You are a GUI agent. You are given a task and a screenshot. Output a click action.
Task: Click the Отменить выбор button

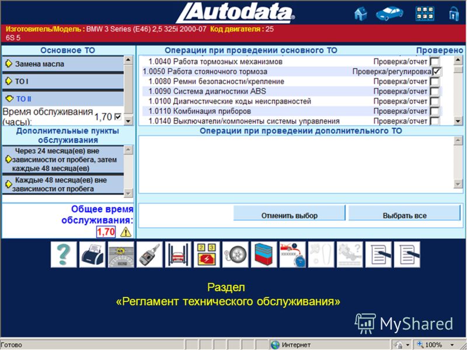[x=289, y=213]
